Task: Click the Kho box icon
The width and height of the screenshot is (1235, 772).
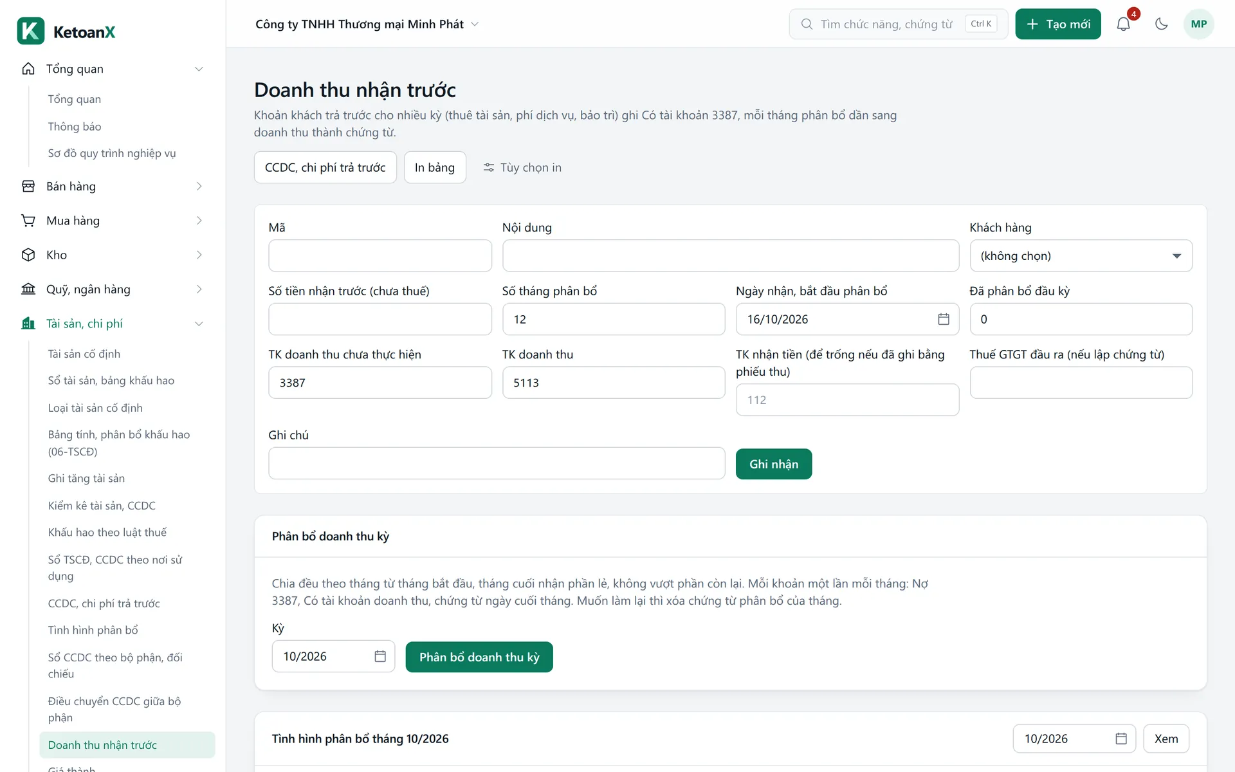Action: (28, 255)
